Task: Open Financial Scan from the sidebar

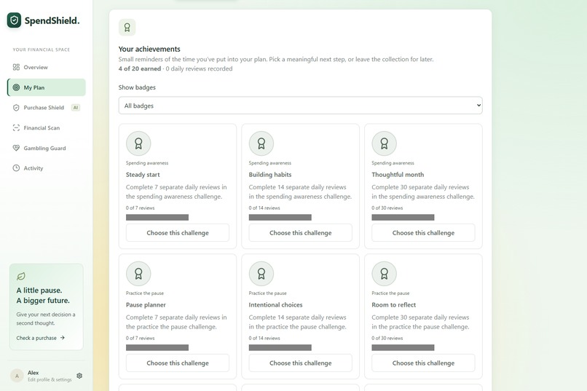Action: click(x=47, y=128)
